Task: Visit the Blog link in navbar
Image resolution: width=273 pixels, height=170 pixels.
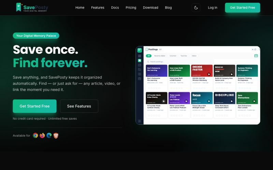Action: (x=168, y=7)
